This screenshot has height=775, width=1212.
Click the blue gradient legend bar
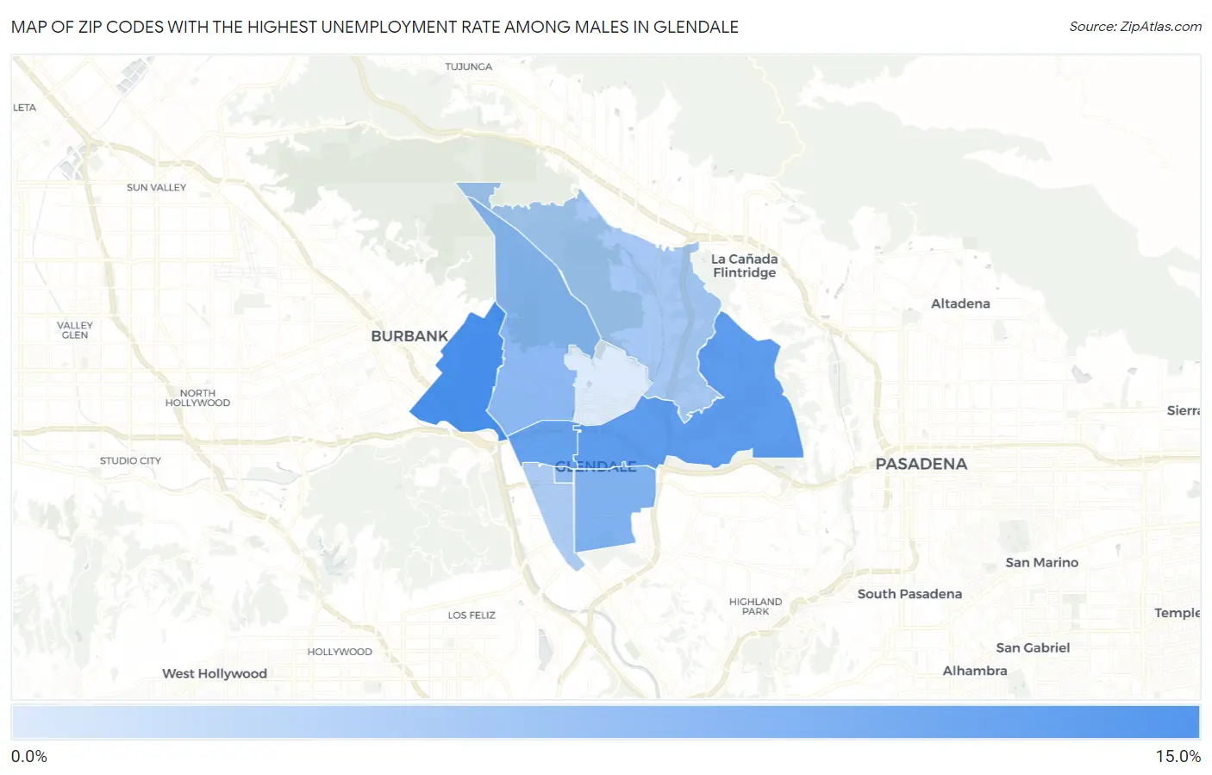(x=605, y=722)
